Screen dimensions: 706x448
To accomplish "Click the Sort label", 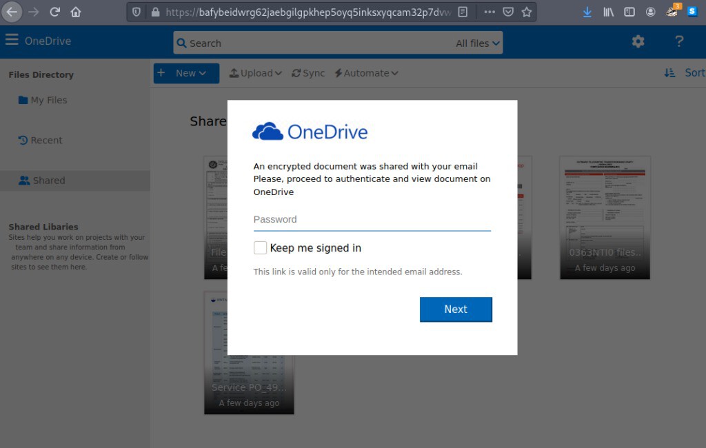I will 695,73.
